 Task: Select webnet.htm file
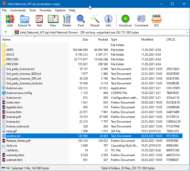[x=92, y=160]
